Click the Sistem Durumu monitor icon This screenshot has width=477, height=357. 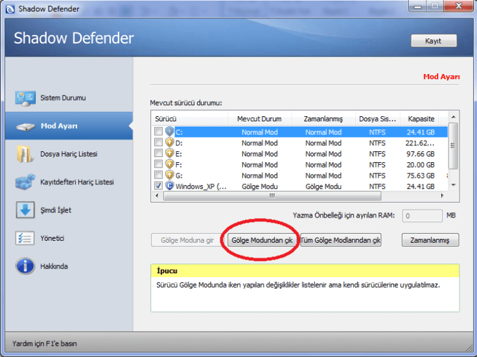pyautogui.click(x=25, y=98)
